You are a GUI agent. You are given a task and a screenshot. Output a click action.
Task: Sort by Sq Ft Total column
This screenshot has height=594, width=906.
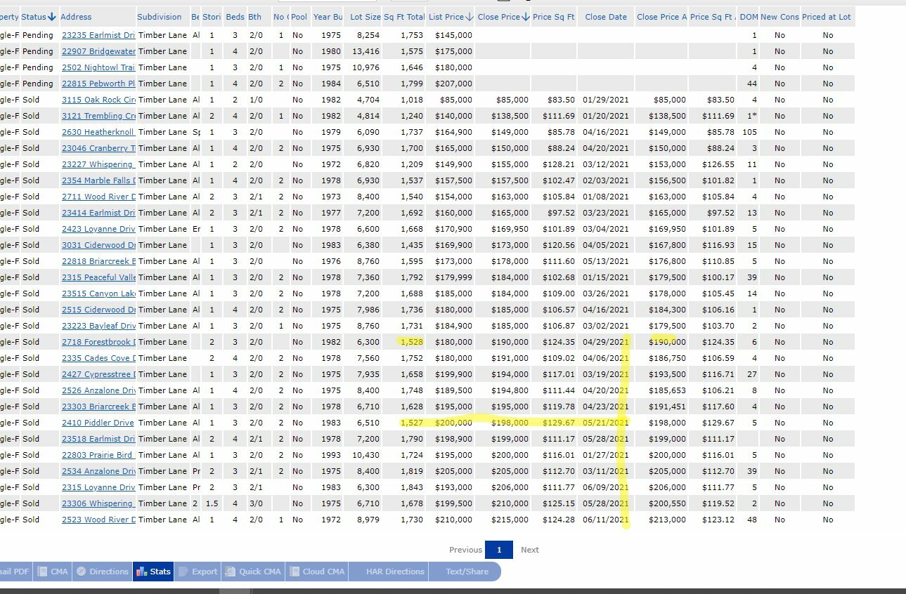click(x=403, y=17)
